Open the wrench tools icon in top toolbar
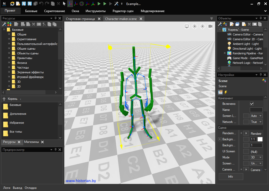Viewport: 269px width, 191px height. [x=116, y=4]
